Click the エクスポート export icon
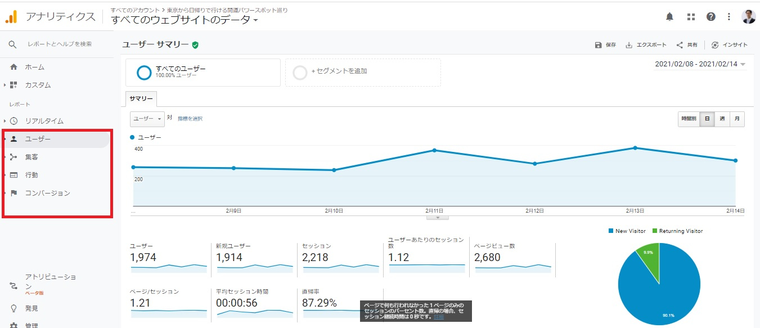Image resolution: width=760 pixels, height=328 pixels. coord(629,45)
